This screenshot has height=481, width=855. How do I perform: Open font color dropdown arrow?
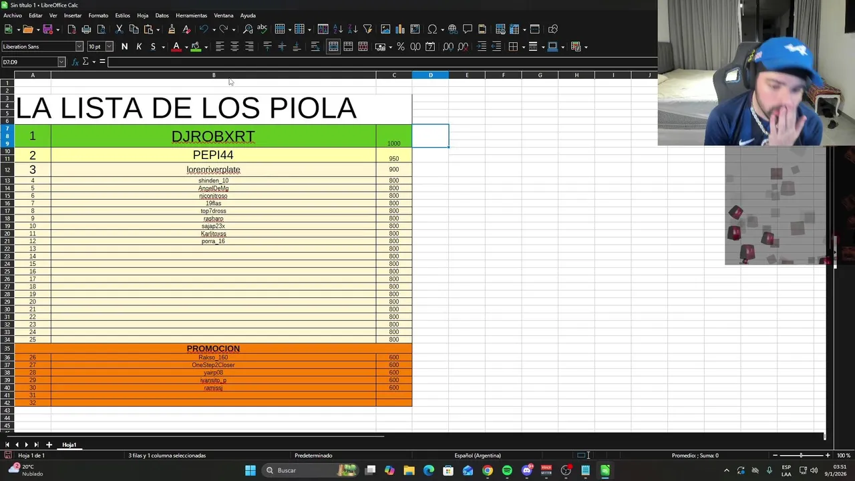(185, 47)
